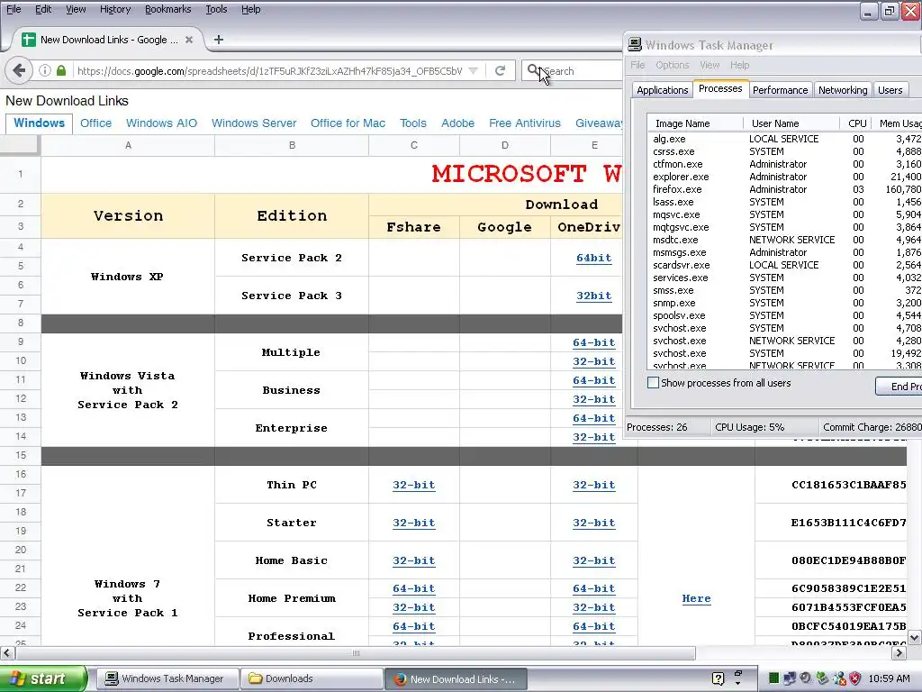The image size is (922, 692).
Task: Sort processes by User Name column header
Action: pyautogui.click(x=791, y=123)
